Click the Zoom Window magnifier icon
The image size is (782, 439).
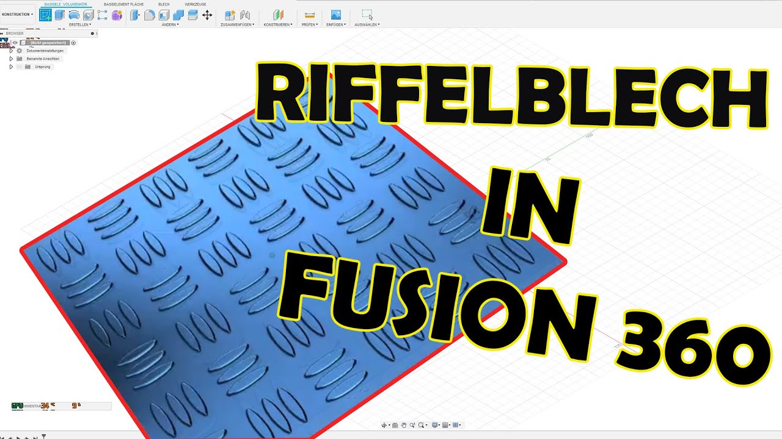point(422,425)
